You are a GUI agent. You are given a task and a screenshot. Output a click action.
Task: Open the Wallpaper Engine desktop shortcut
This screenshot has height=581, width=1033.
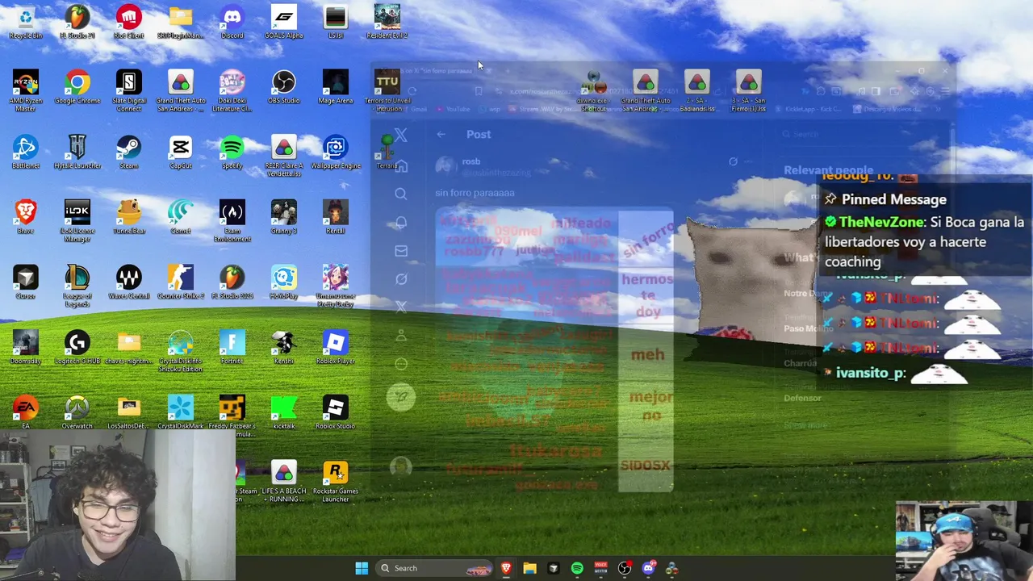pos(336,153)
